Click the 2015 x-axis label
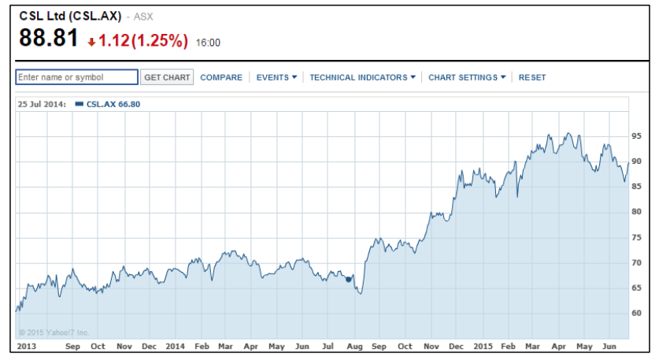 click(x=483, y=346)
